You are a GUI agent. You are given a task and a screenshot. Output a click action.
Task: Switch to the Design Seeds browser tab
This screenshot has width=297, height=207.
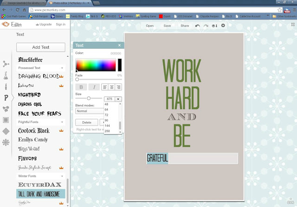pos(24,3)
